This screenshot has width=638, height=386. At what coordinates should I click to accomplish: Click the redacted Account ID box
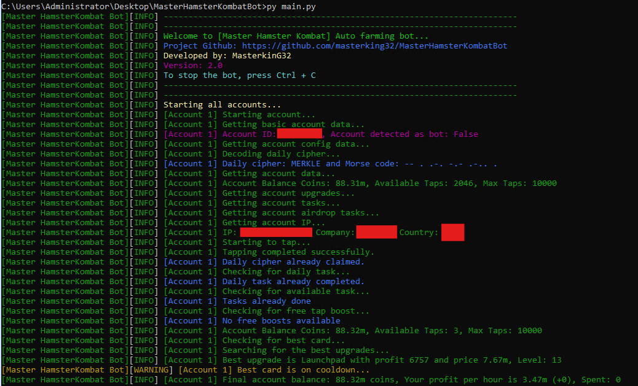(x=299, y=133)
